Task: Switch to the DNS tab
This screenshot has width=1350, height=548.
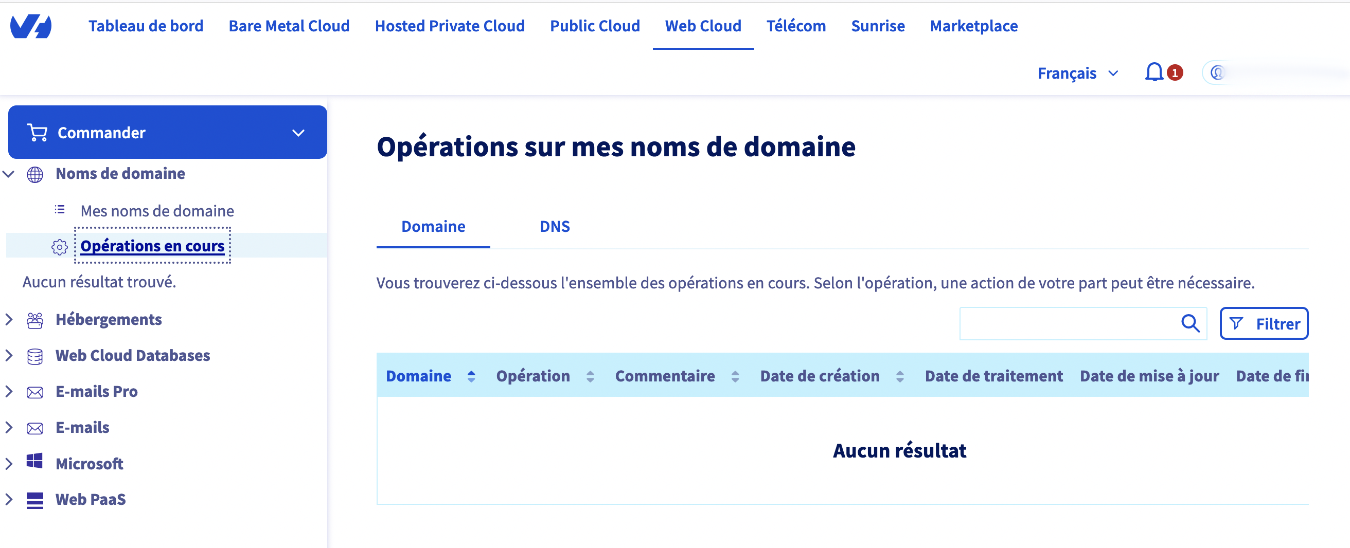Action: click(x=555, y=226)
